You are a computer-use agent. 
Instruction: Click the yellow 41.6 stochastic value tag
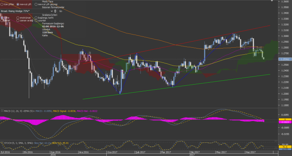[x=285, y=147]
